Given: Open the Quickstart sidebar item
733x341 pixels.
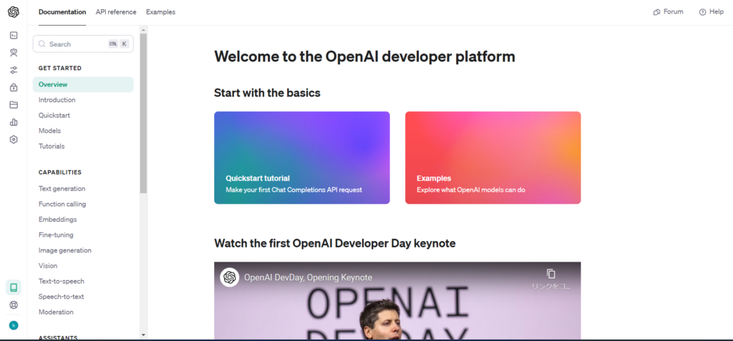Looking at the screenshot, I should point(54,115).
